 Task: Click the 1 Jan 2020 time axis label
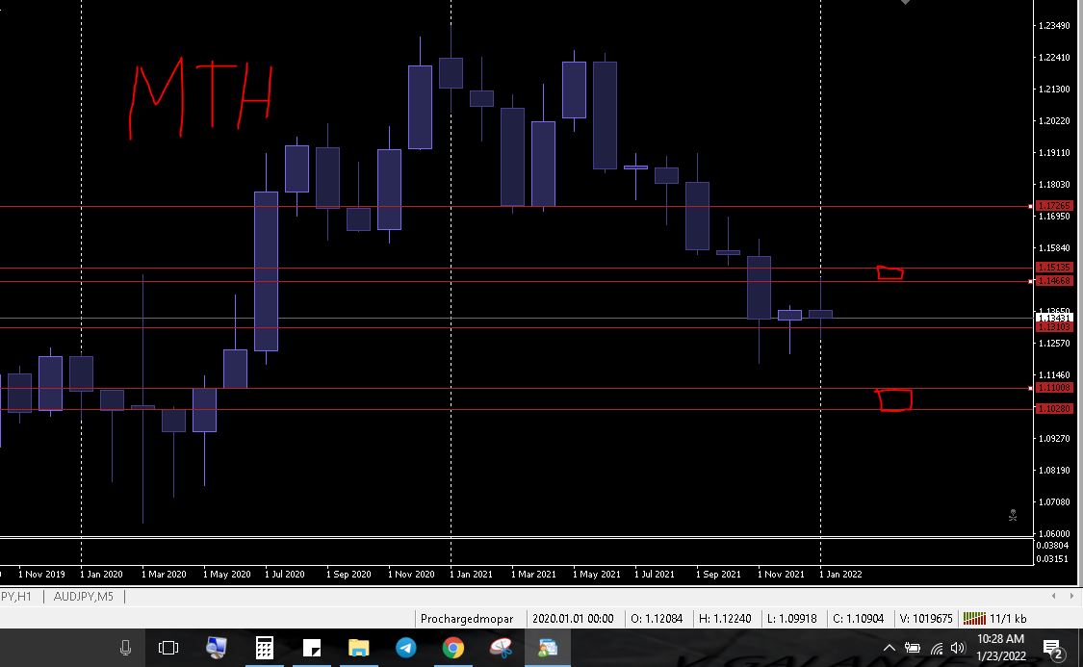point(101,574)
